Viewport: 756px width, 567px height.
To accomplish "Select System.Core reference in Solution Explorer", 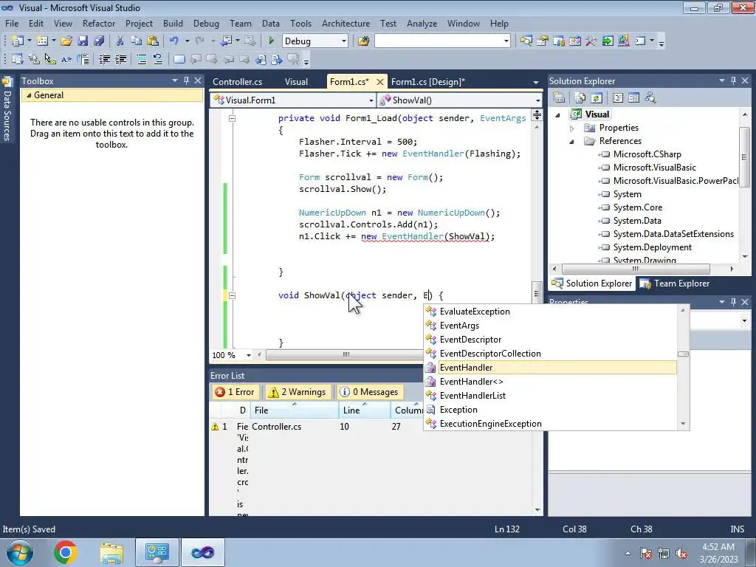I will 637,207.
